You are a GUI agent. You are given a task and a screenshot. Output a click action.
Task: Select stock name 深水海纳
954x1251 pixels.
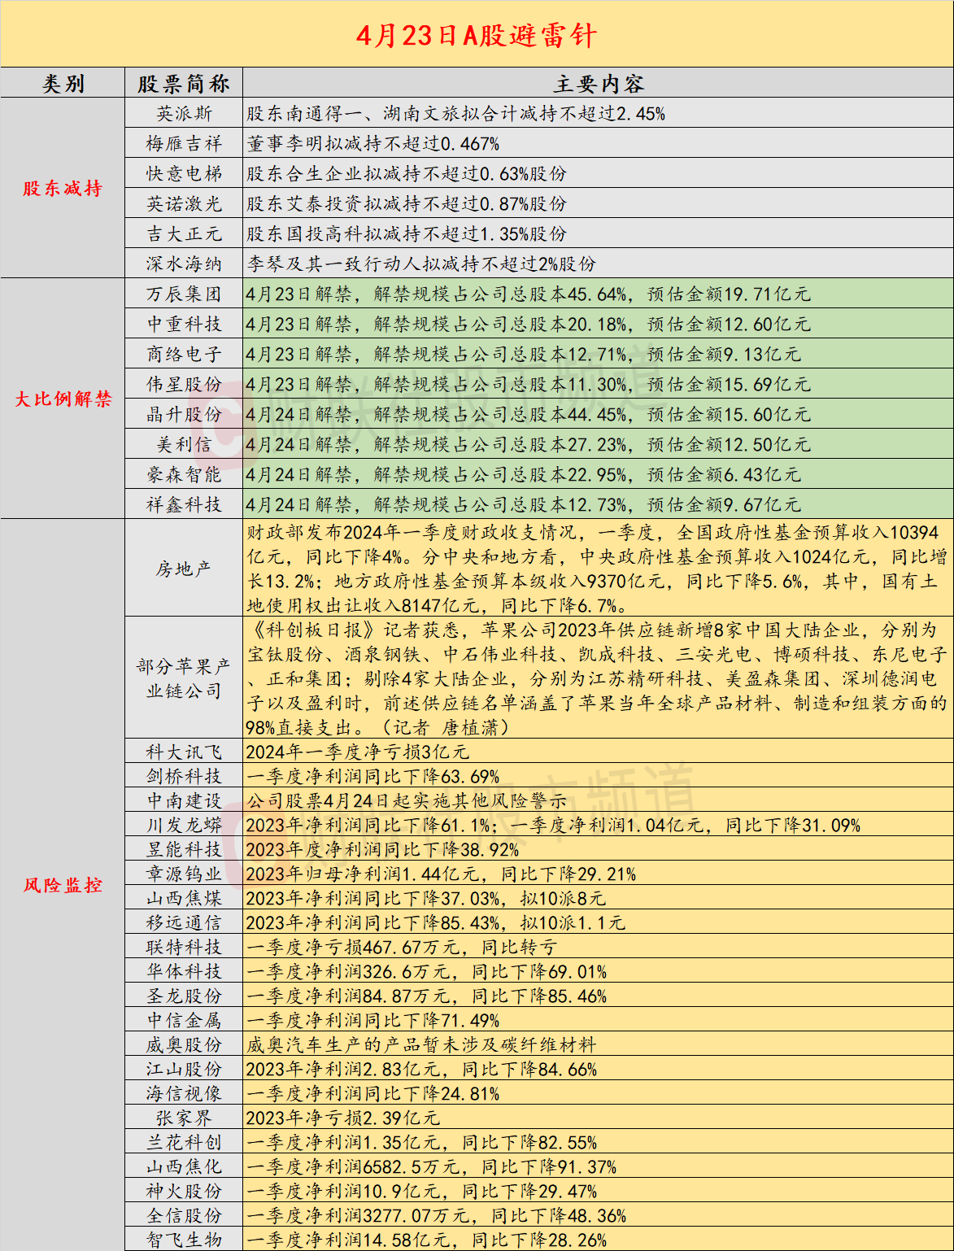(184, 264)
